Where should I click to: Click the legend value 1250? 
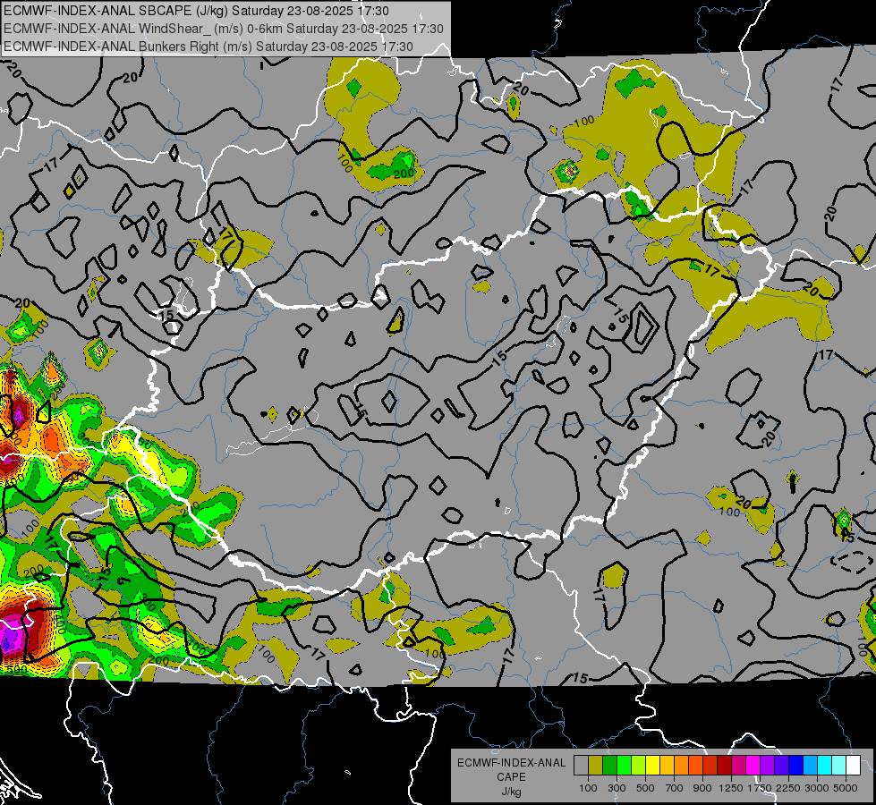point(731,788)
